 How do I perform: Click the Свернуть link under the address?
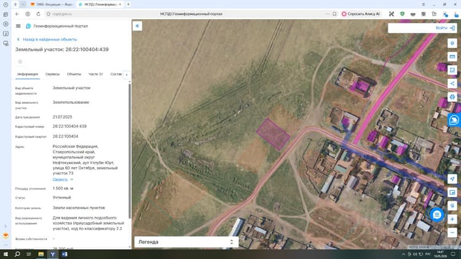click(60, 179)
